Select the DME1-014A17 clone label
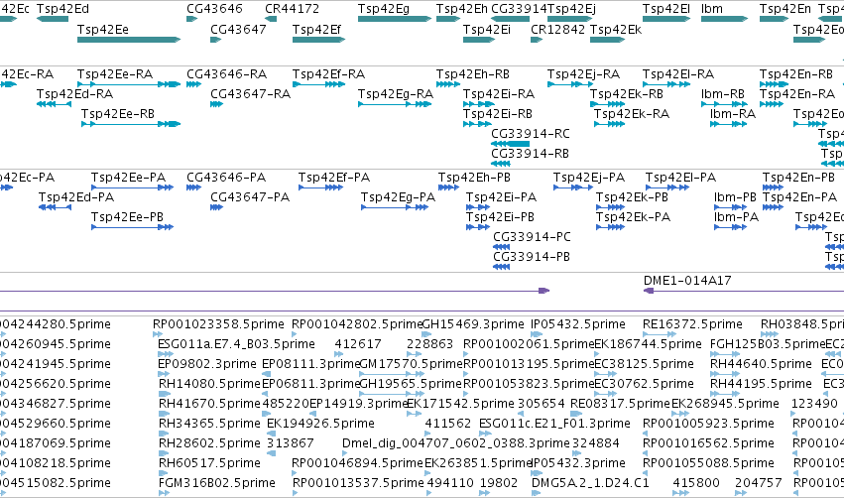844x498 pixels. (x=687, y=281)
